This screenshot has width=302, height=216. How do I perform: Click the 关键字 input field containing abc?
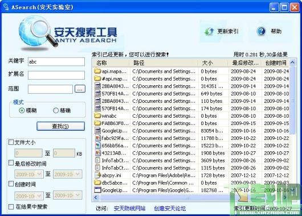tap(56, 62)
